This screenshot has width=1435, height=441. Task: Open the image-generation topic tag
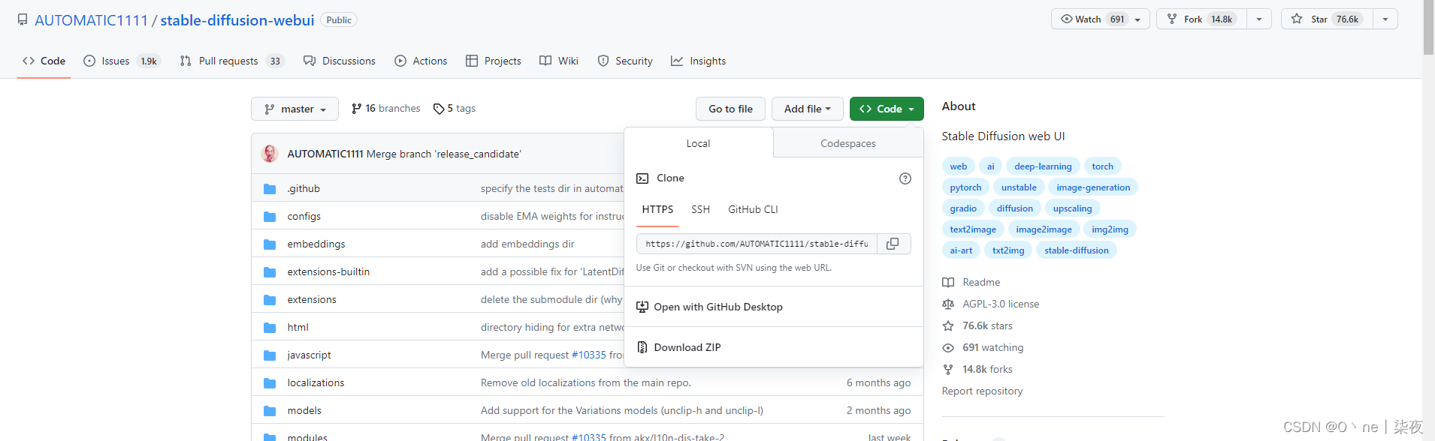(x=1093, y=187)
